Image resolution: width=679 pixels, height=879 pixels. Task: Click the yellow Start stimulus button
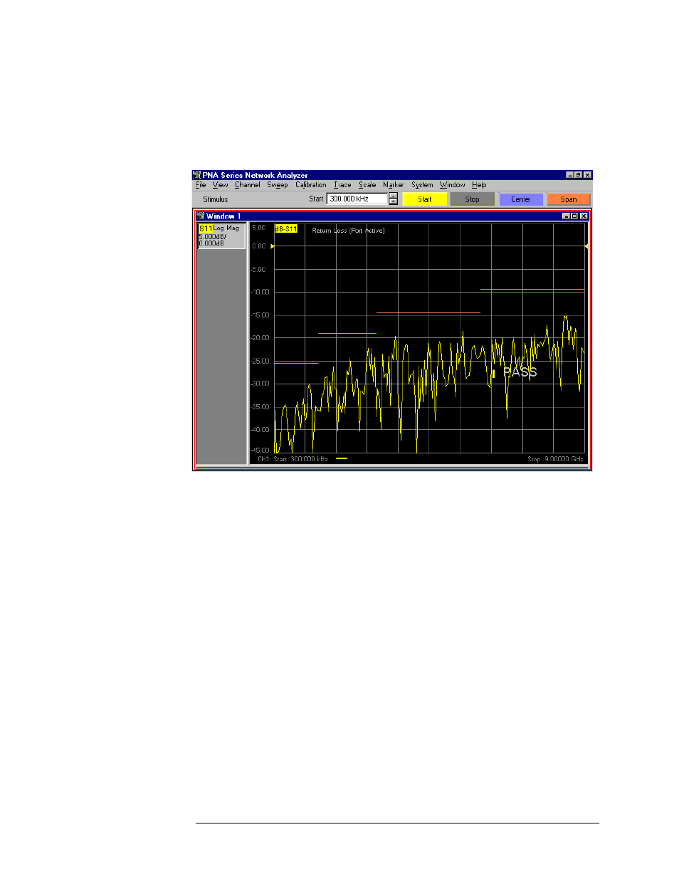[425, 199]
